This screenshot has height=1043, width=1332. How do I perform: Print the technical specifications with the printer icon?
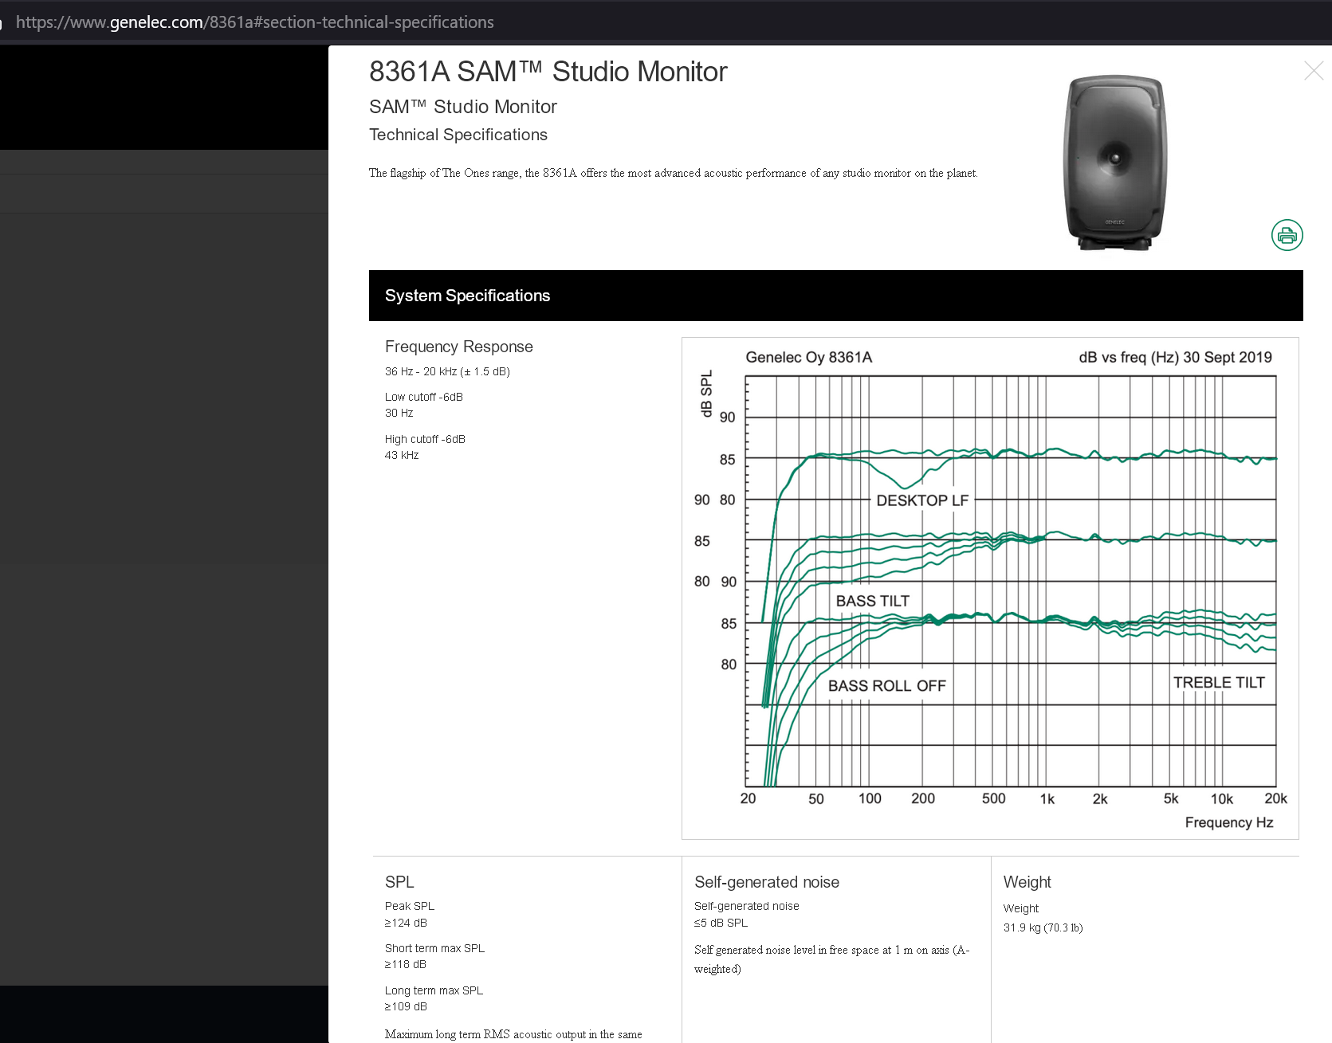1287,235
